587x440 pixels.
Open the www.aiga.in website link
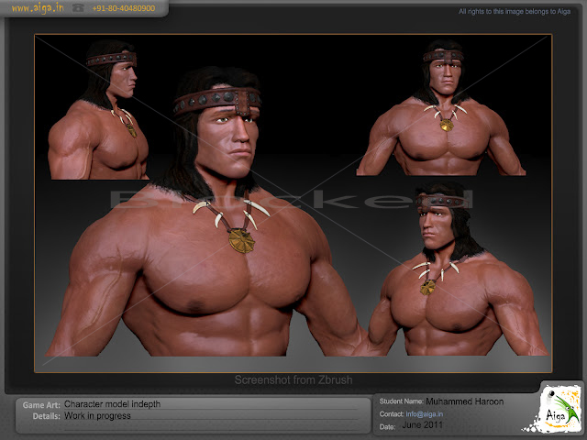[x=38, y=8]
